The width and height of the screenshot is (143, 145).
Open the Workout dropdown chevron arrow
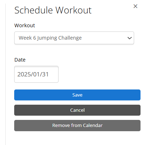coord(130,38)
